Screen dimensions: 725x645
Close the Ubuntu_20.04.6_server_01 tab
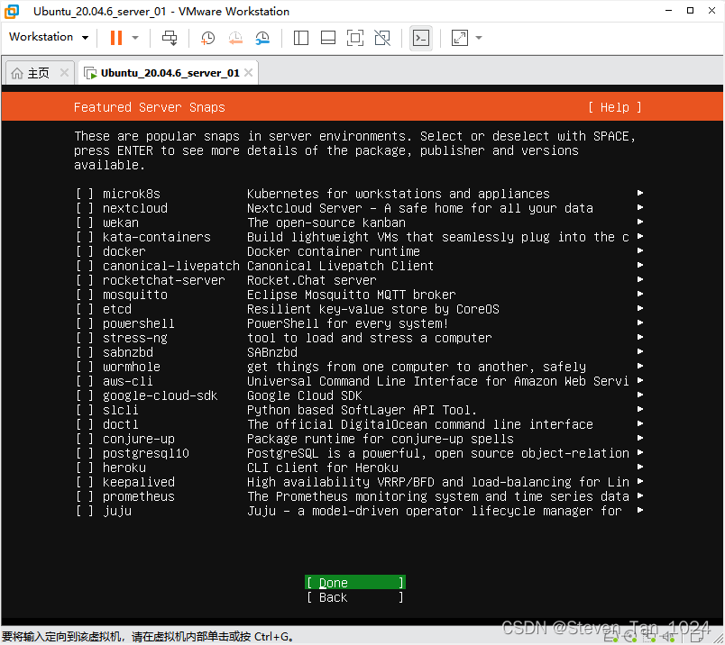click(249, 73)
